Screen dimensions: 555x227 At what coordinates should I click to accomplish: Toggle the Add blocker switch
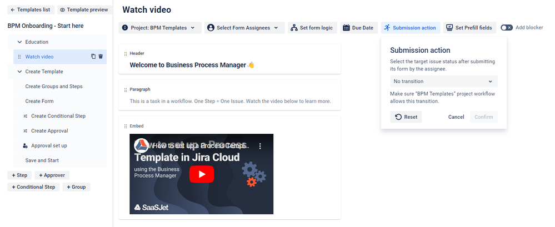507,28
